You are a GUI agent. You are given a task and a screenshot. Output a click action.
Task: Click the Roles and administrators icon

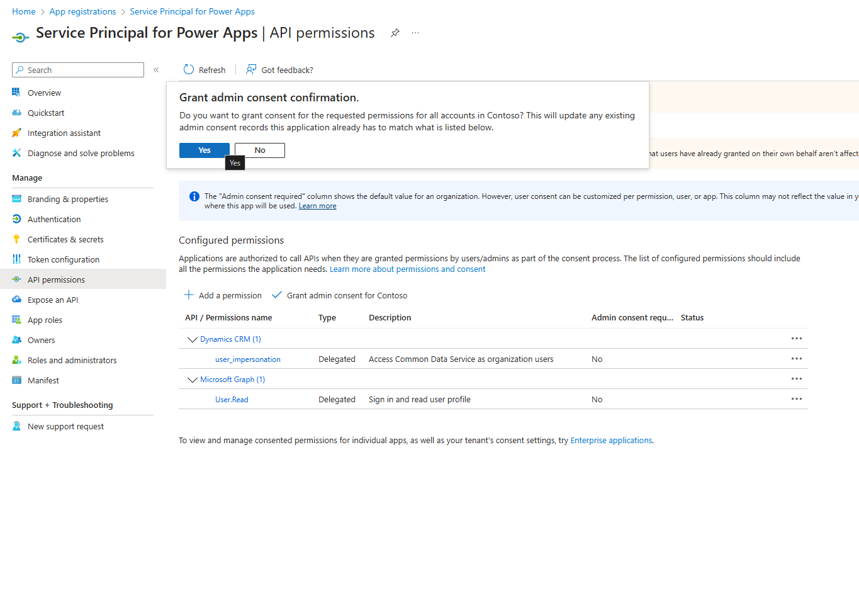[16, 360]
